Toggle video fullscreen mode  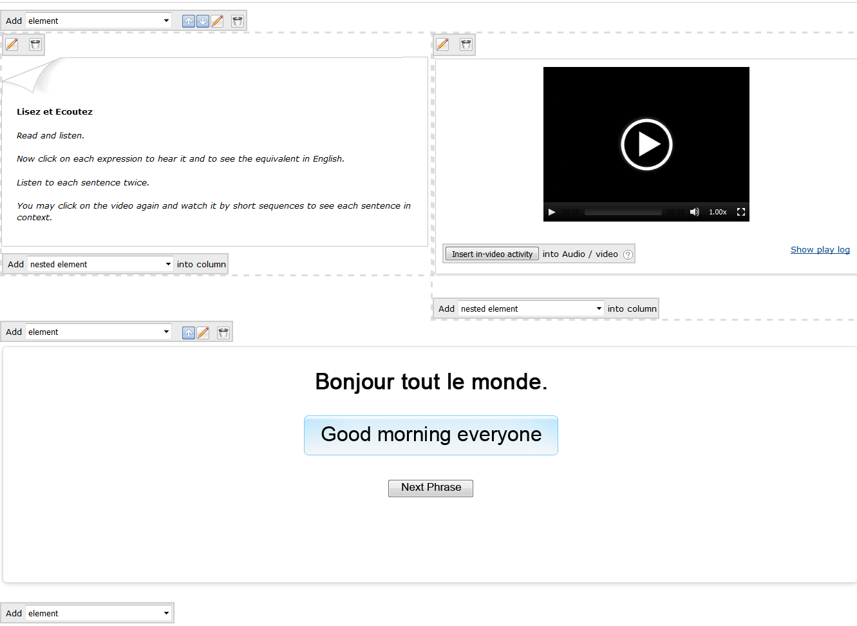click(x=741, y=212)
